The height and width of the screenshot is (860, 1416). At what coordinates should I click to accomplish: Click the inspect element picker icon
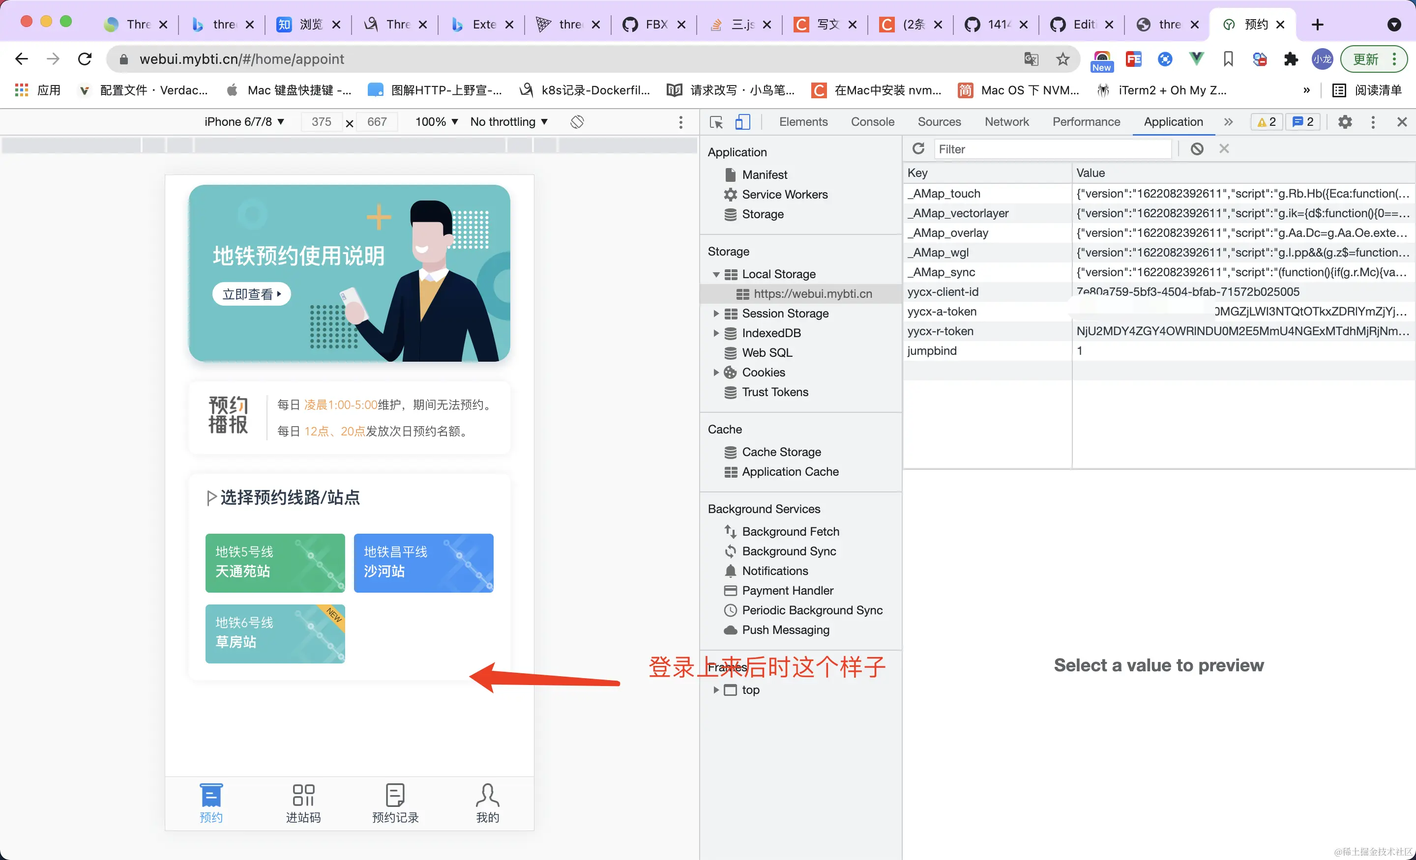[x=716, y=122]
